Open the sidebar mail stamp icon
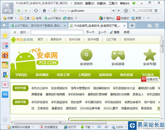This screenshot has width=165, height=130. click(5, 85)
